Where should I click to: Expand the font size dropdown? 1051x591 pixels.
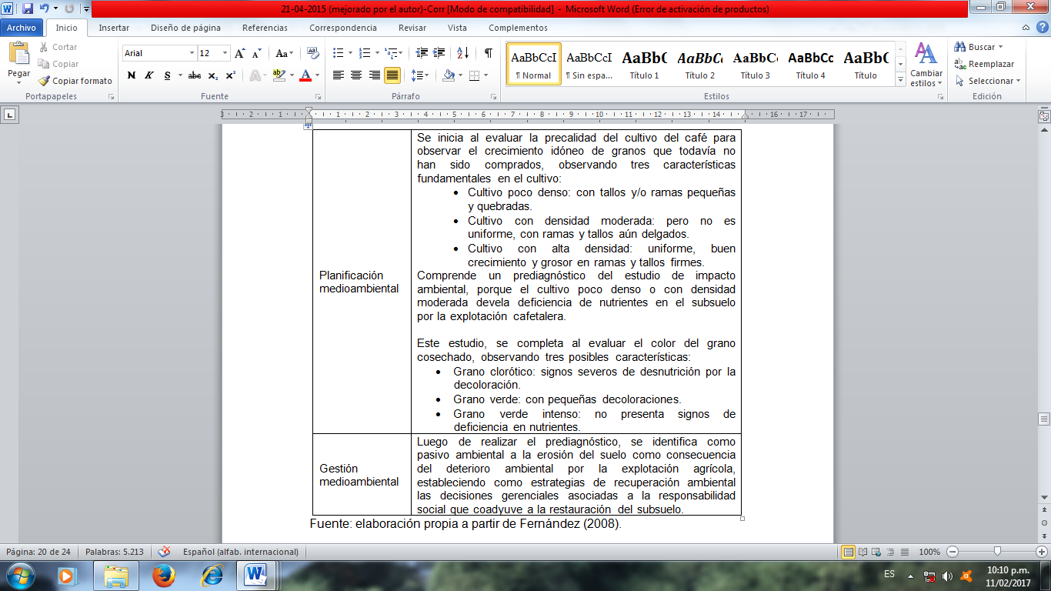pos(225,53)
